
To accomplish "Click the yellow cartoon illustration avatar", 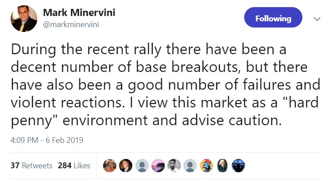I will [x=206, y=166].
